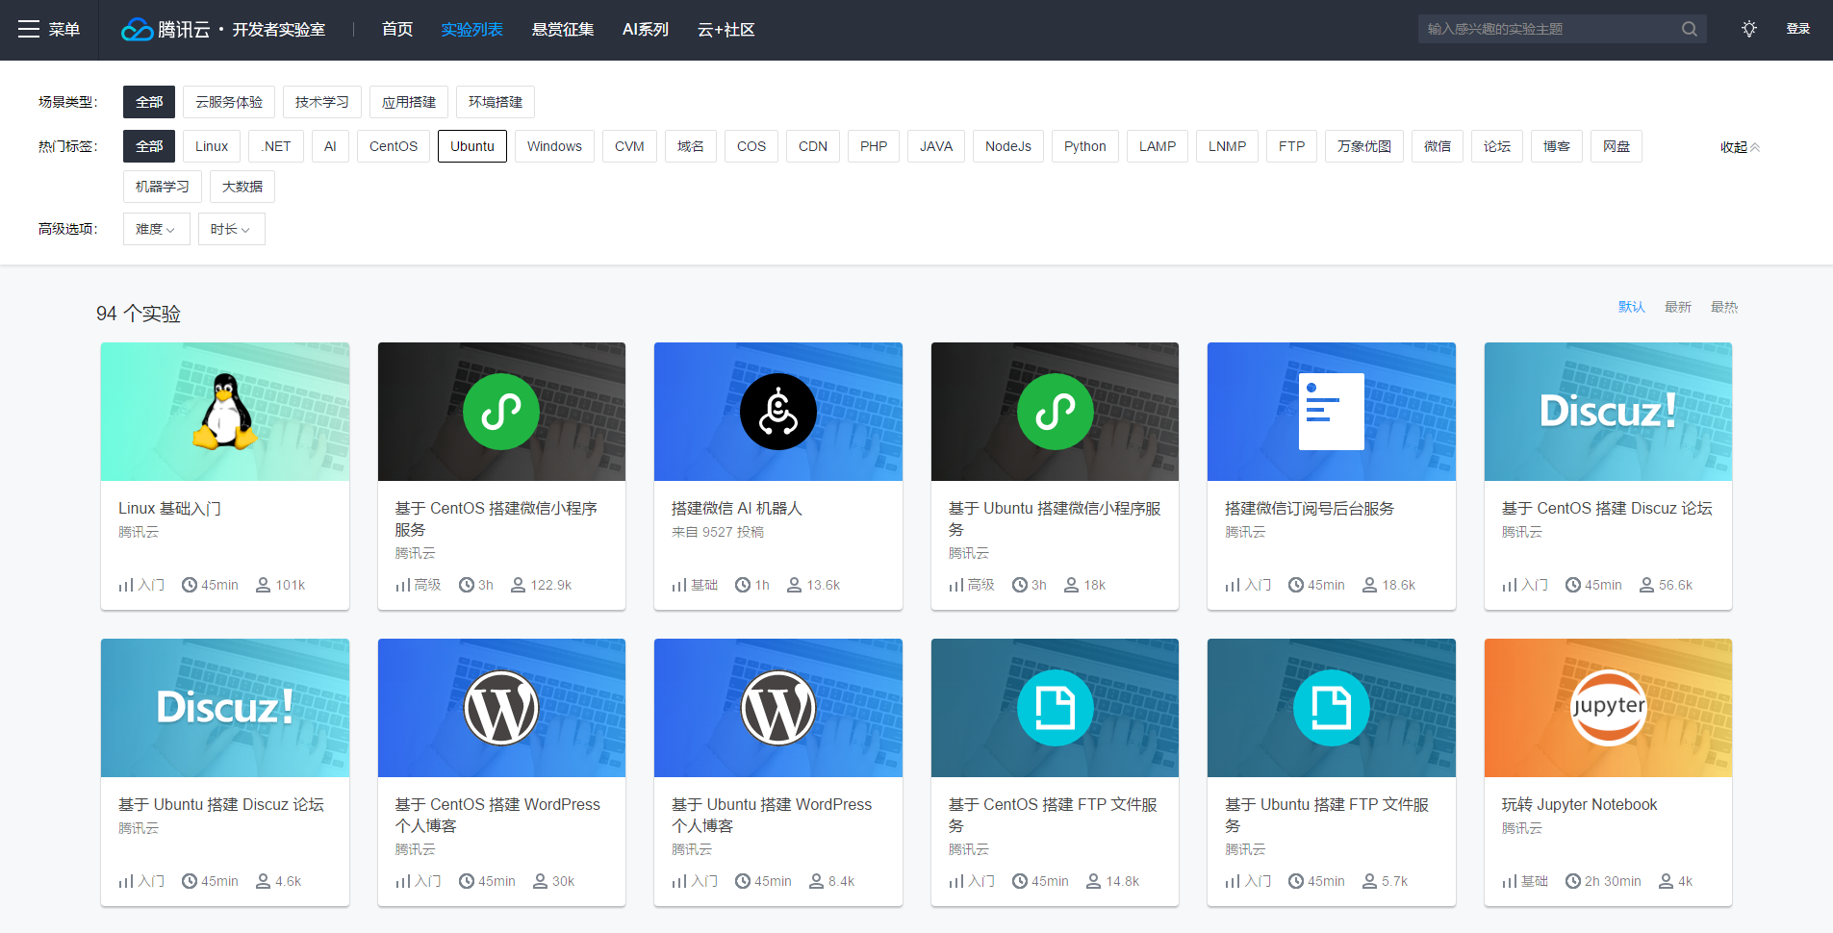Image resolution: width=1833 pixels, height=933 pixels.
Task: Click user count icon showing 122.9k
Action: coord(518,585)
